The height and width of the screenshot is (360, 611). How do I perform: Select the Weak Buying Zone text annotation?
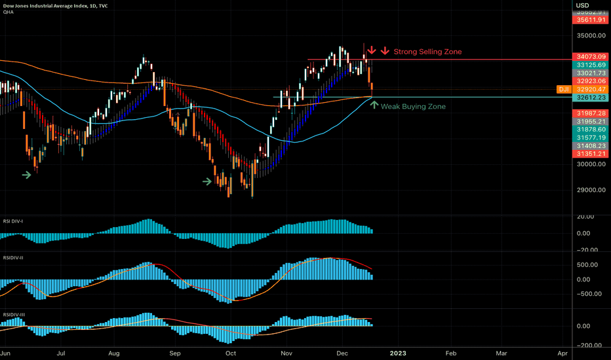(x=413, y=106)
